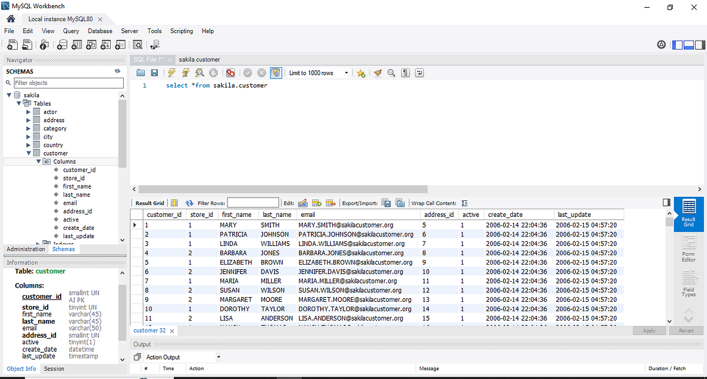Open the Scripting menu
Image resolution: width=707 pixels, height=379 pixels.
[181, 31]
